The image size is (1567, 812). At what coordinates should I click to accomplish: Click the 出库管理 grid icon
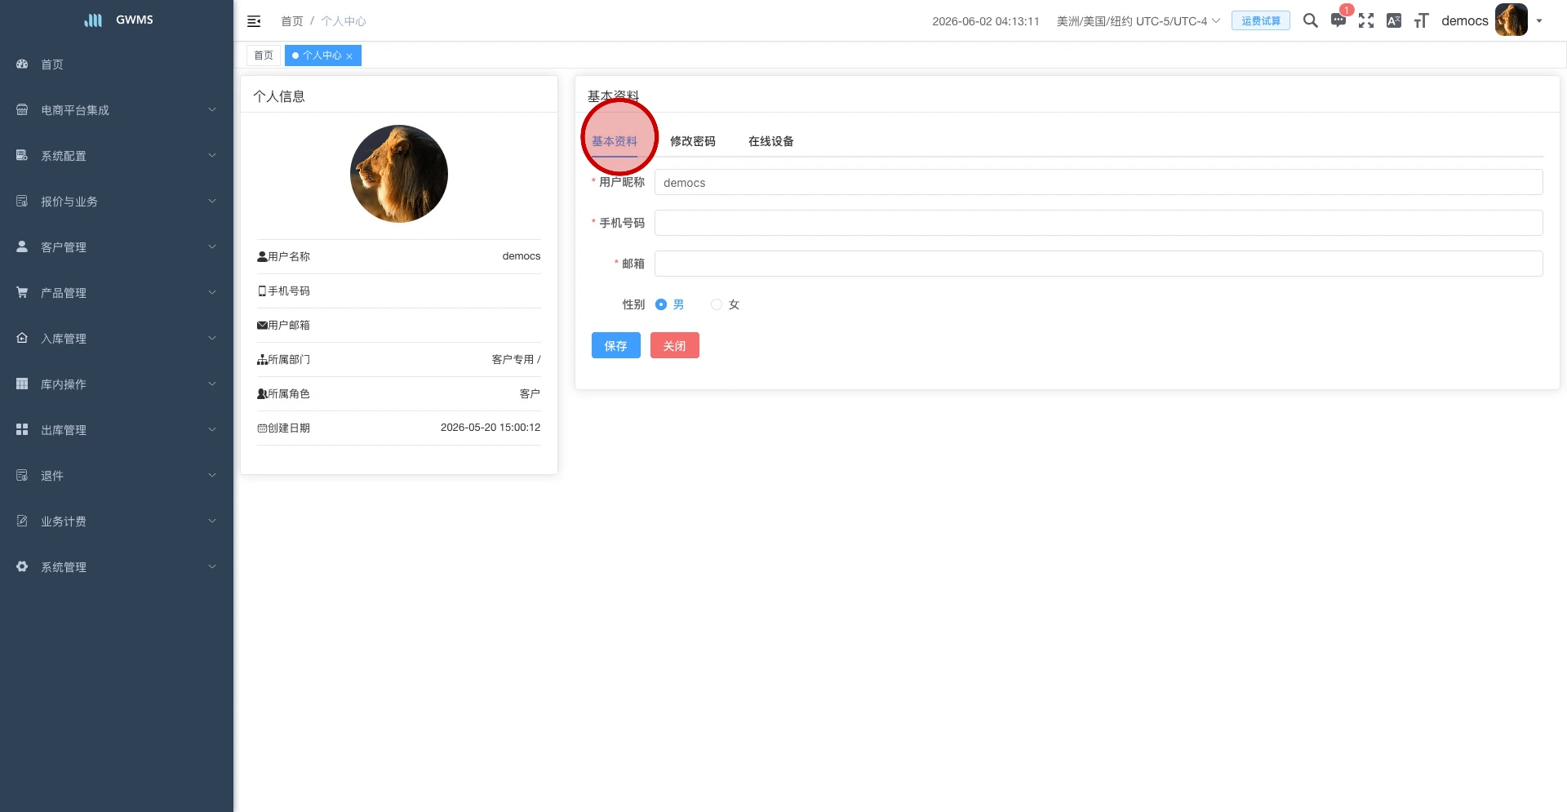(22, 429)
